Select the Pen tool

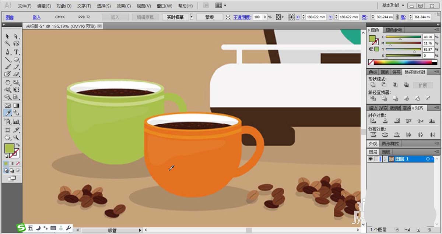(x=7, y=52)
